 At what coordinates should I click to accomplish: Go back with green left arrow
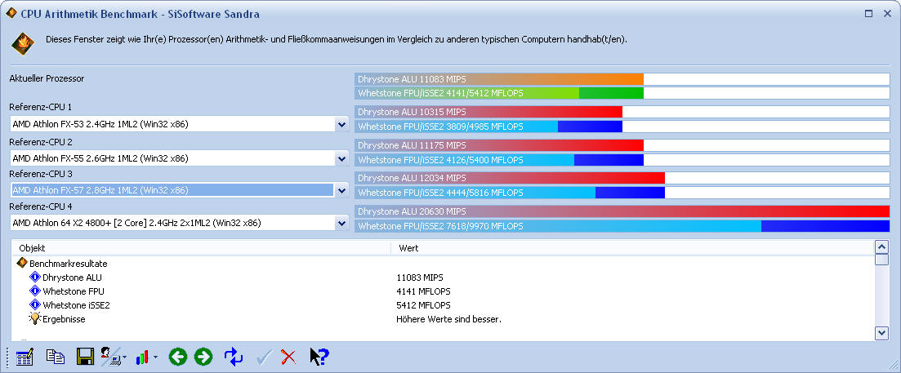click(177, 357)
